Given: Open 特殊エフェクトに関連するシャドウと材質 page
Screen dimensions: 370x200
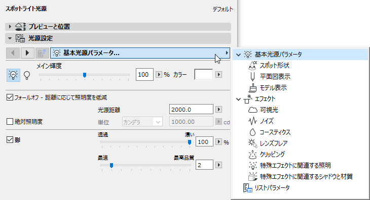Looking at the screenshot, I should tap(306, 176).
